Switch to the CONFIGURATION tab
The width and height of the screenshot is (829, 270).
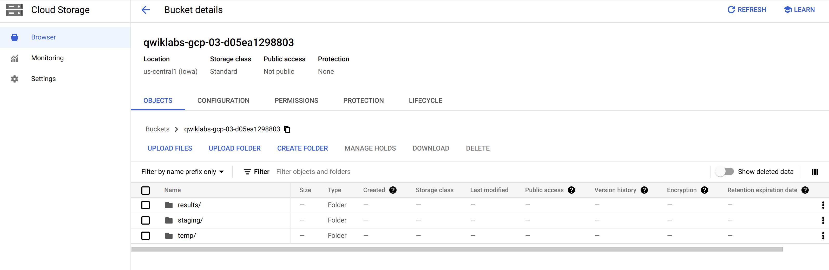[x=223, y=101]
